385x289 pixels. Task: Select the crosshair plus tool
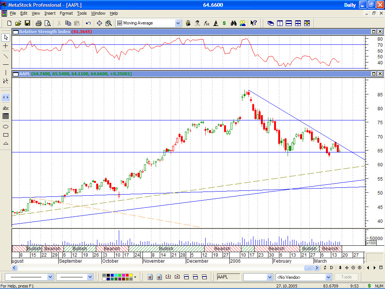6,46
